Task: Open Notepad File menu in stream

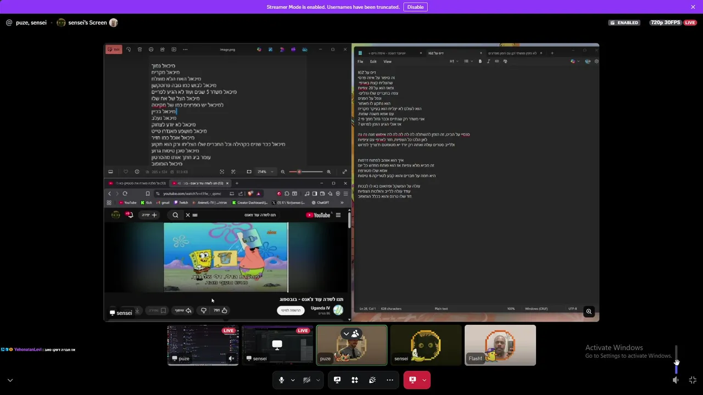Action: point(360,61)
